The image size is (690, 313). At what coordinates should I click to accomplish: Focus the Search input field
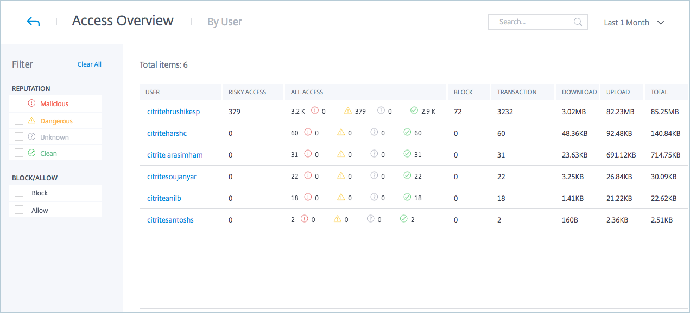tap(532, 22)
